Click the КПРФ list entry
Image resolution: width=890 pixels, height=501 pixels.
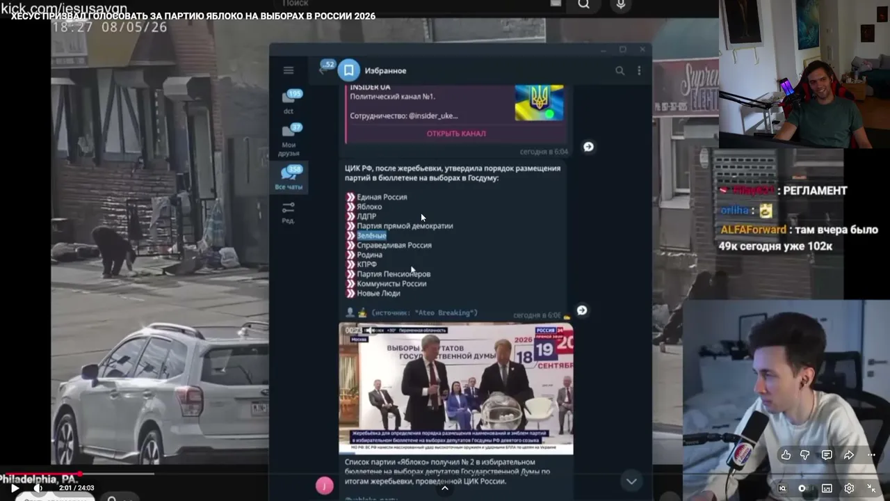367,264
